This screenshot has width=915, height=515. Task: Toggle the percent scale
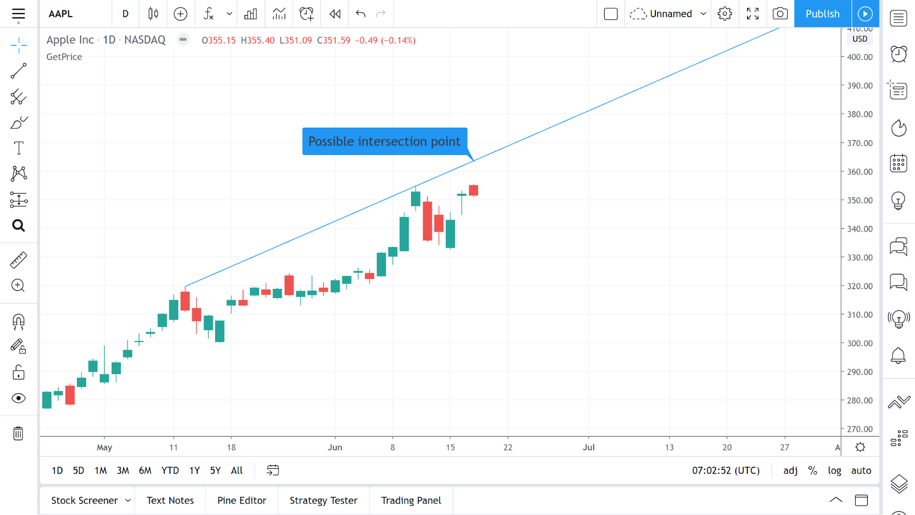[x=812, y=471]
